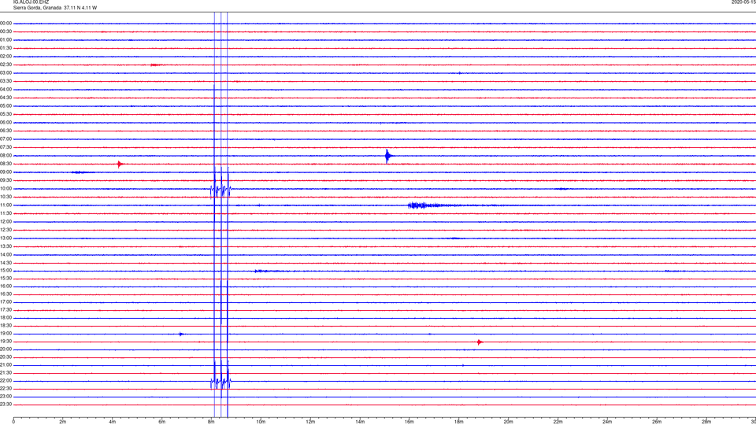Select the 14:00 trace time label
The image size is (756, 425).
coord(6,254)
